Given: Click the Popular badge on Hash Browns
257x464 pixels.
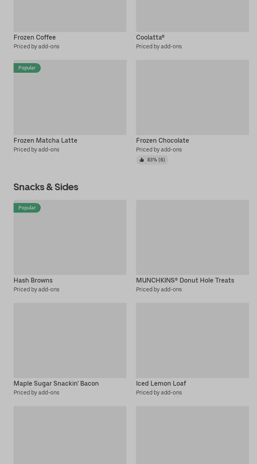Looking at the screenshot, I should point(27,208).
